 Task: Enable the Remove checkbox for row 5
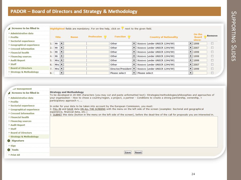pyautogui.click(x=212, y=60)
